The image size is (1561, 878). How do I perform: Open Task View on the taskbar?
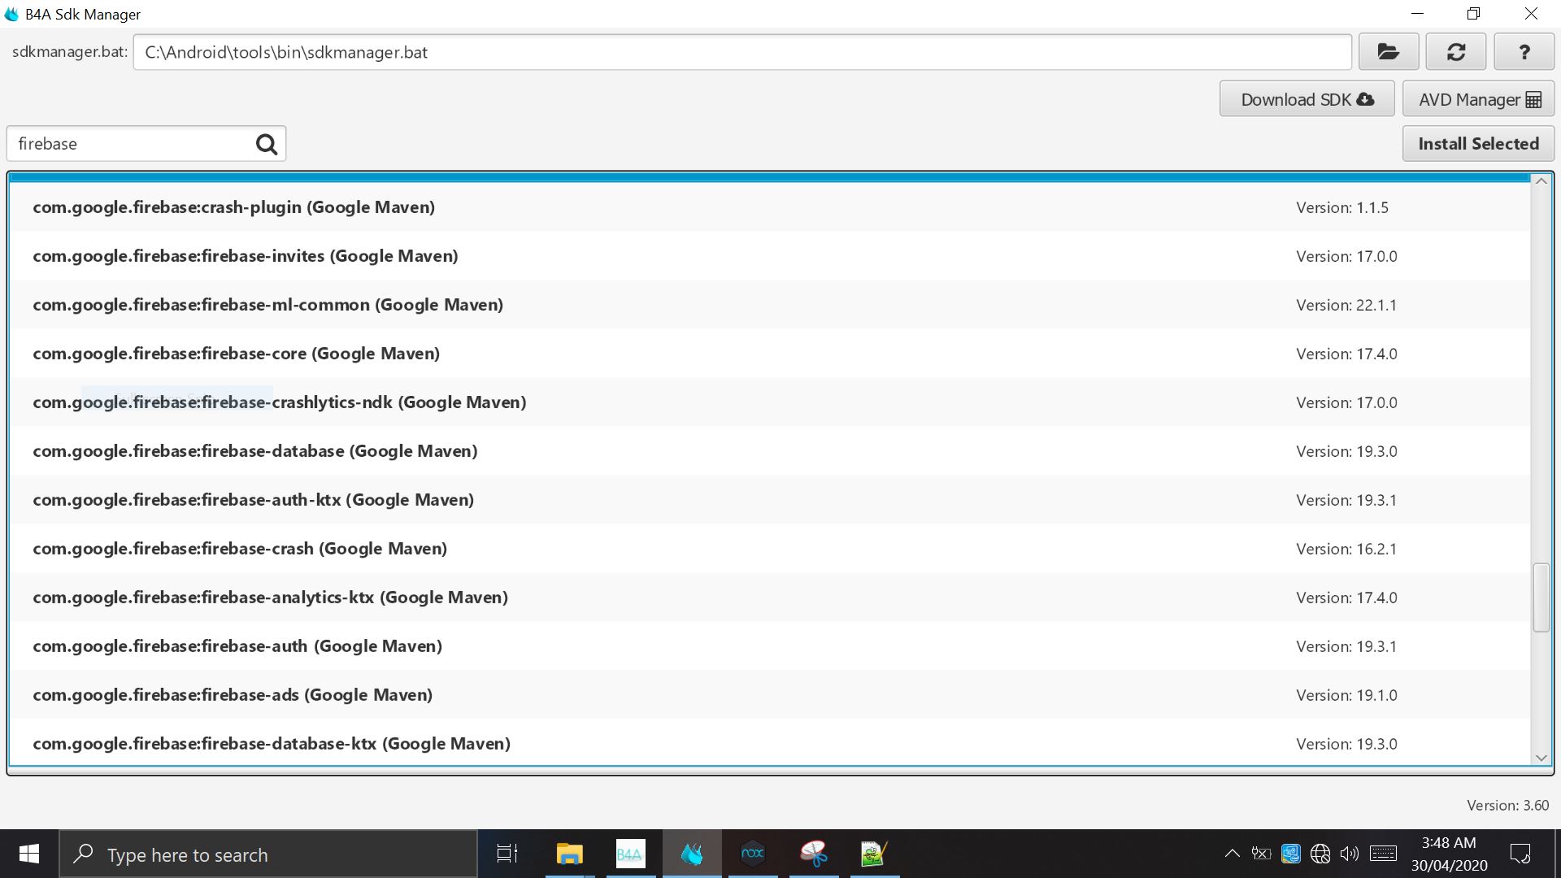click(x=507, y=854)
